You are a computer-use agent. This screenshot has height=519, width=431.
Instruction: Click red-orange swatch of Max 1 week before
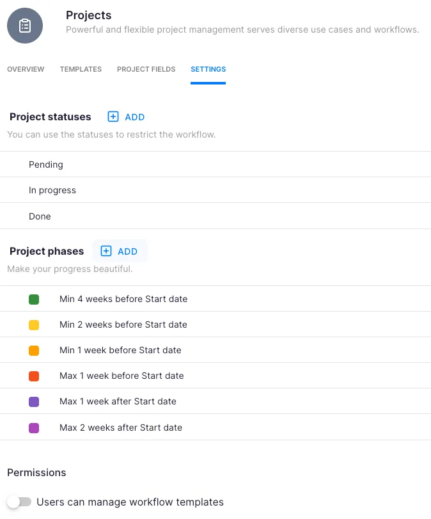34,376
